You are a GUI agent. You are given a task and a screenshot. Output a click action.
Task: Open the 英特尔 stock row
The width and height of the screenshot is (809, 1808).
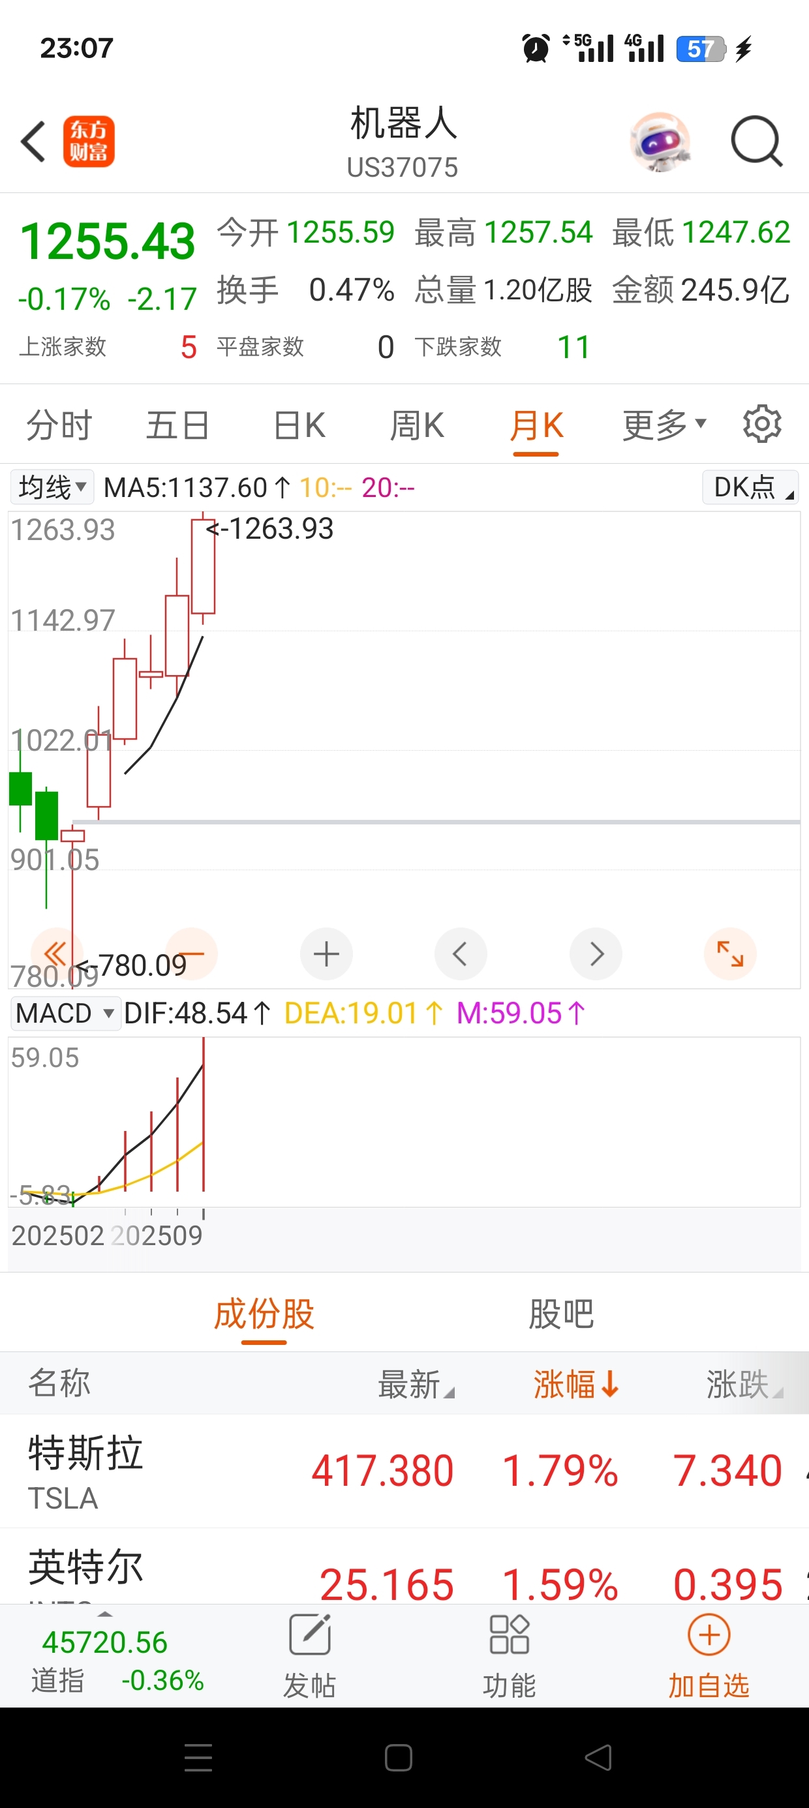[x=404, y=1567]
